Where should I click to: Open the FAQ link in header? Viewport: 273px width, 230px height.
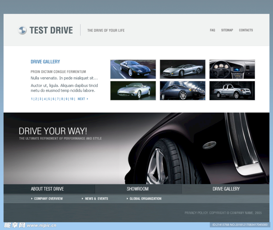click(212, 30)
